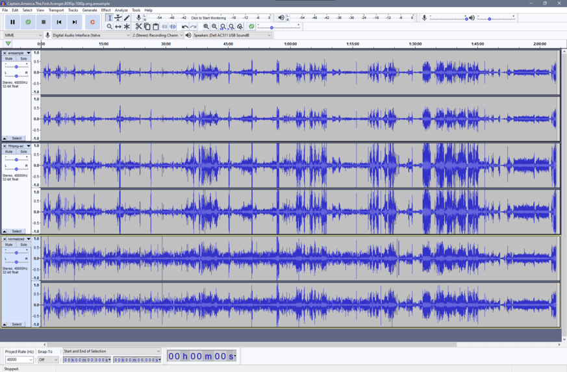
Task: Click the Paste clipboard icon
Action: [x=155, y=27]
